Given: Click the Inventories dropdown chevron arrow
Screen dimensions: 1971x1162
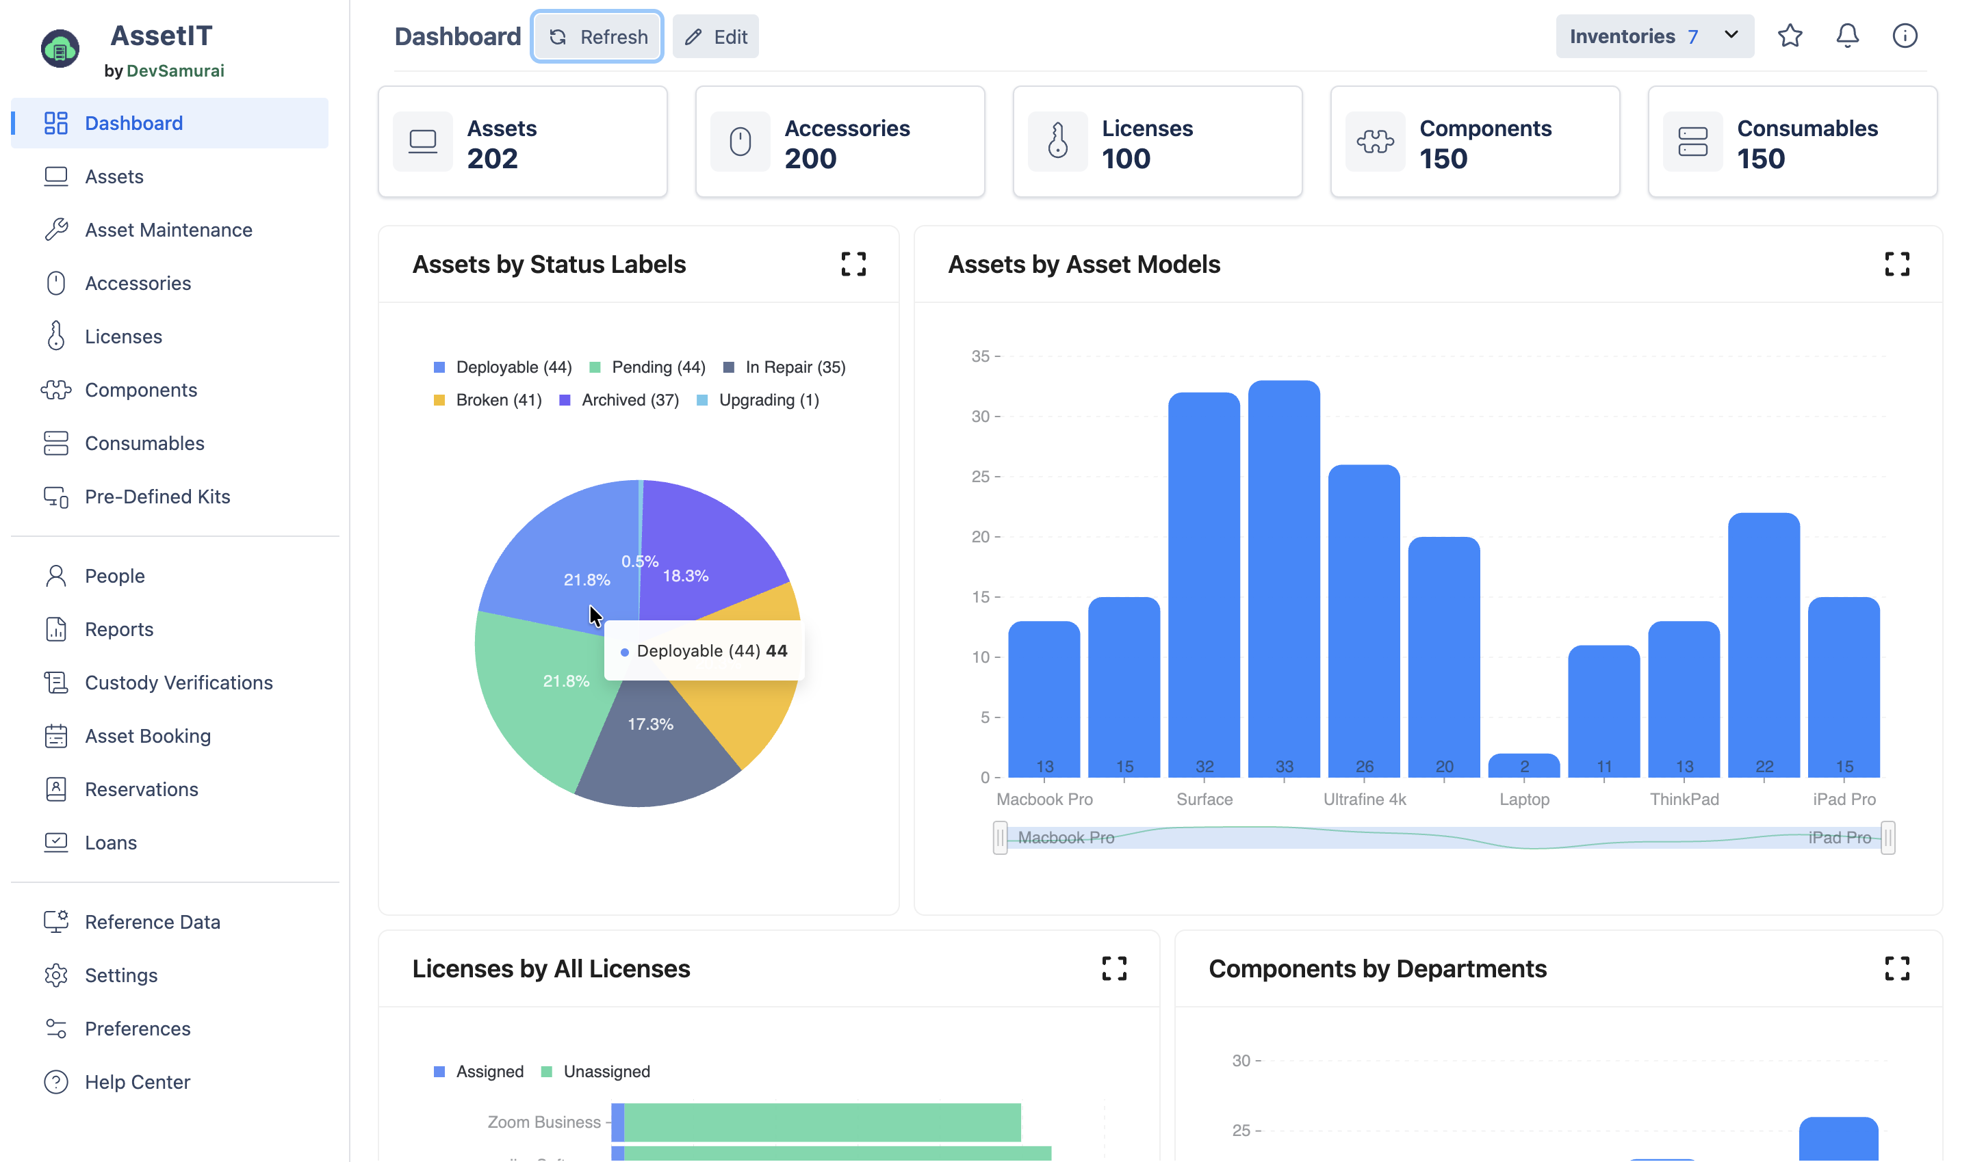Looking at the screenshot, I should coord(1731,36).
